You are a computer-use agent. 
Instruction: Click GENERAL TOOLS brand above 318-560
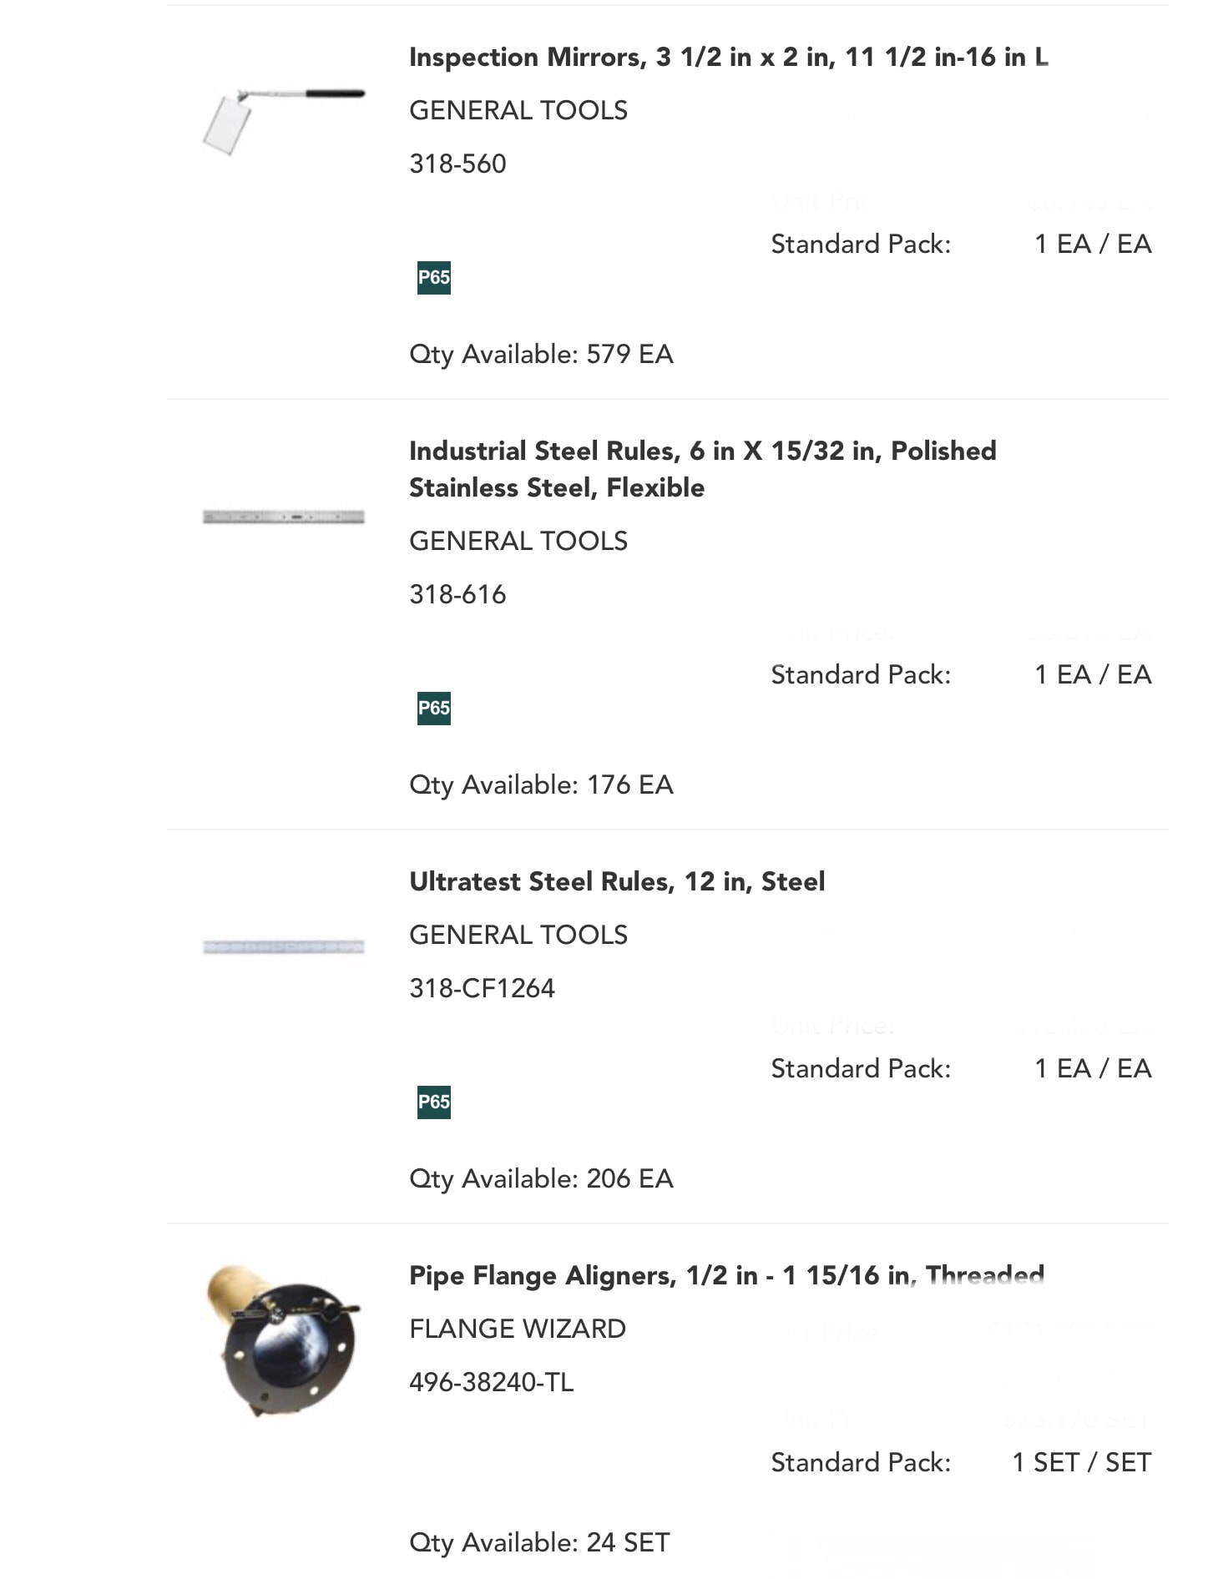(518, 110)
